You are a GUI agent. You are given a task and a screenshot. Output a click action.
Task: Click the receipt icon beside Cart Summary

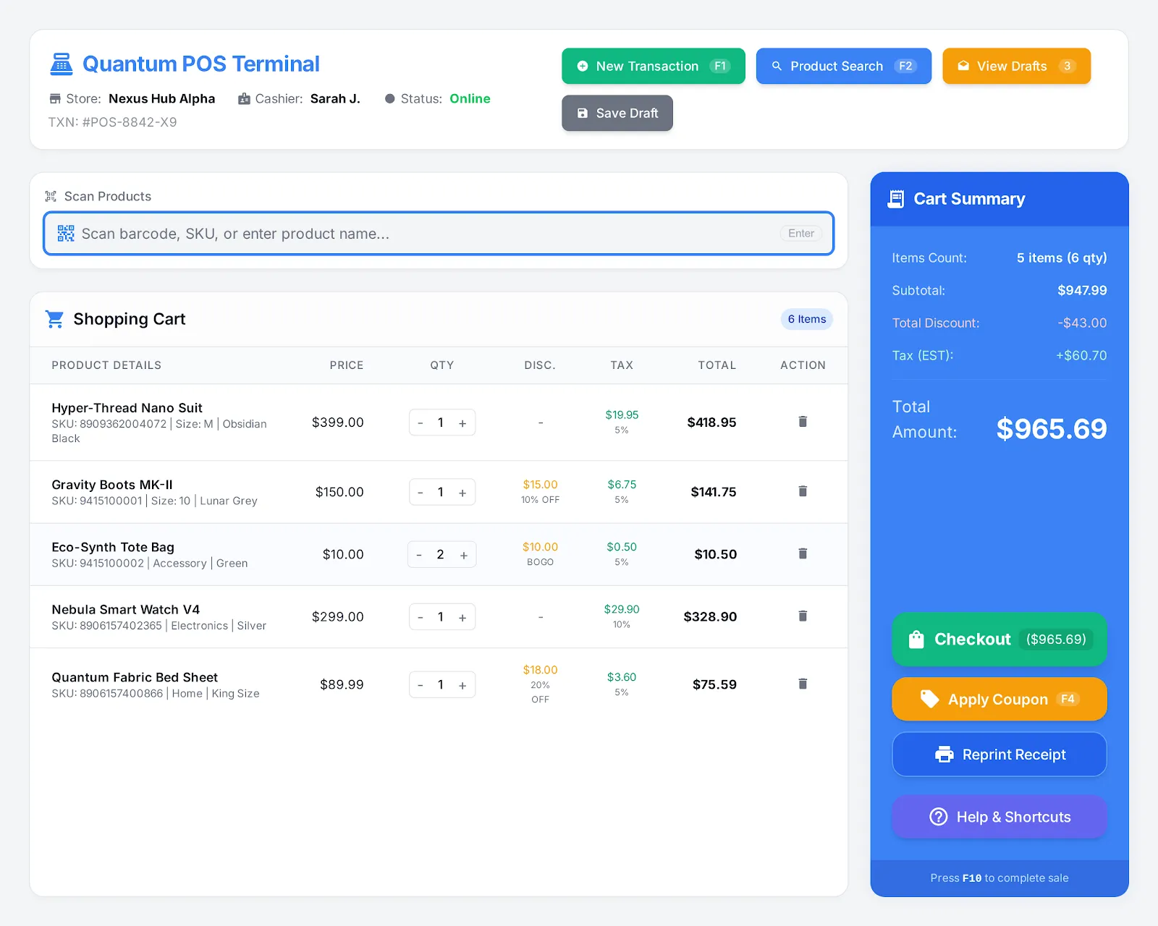coord(897,198)
